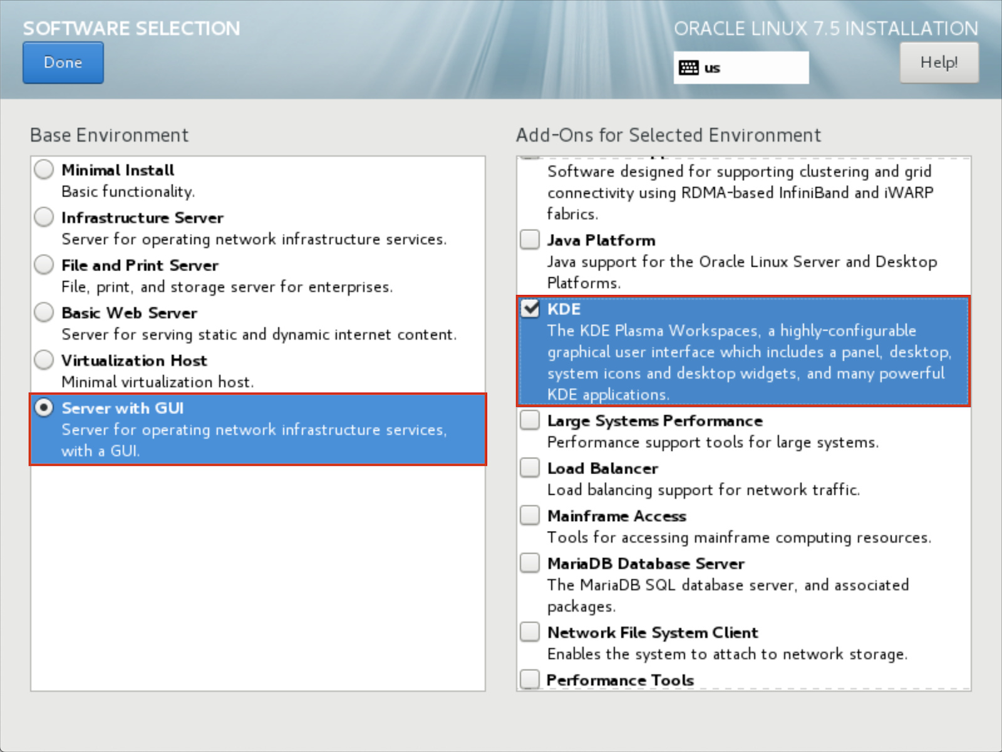Enable Java Platform checkbox

(x=530, y=239)
